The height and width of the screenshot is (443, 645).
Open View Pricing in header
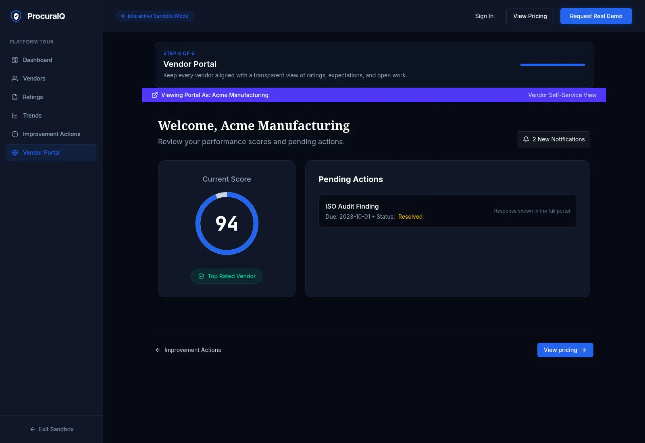pyautogui.click(x=530, y=16)
